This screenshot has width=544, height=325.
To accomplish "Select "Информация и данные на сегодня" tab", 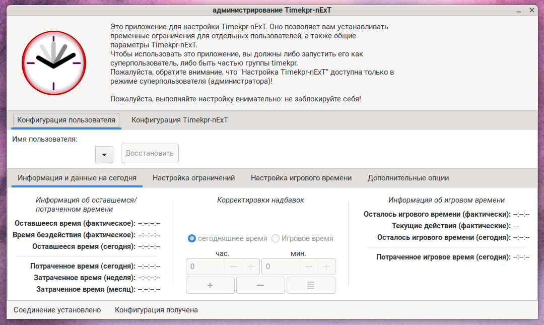I will [77, 178].
